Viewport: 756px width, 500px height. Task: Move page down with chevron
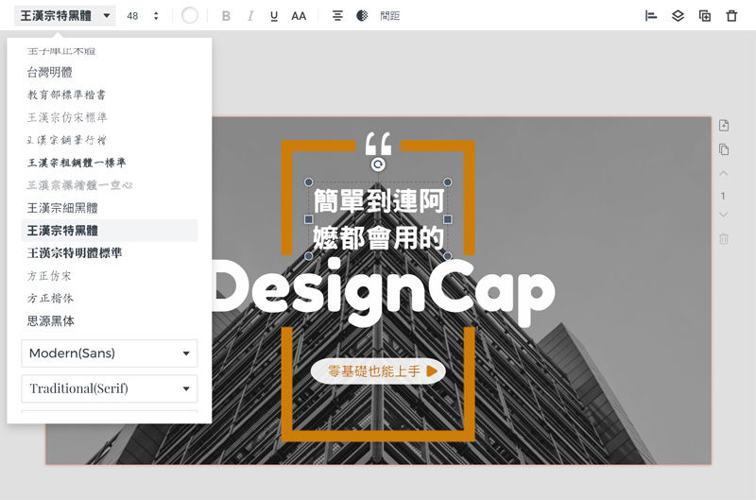724,215
